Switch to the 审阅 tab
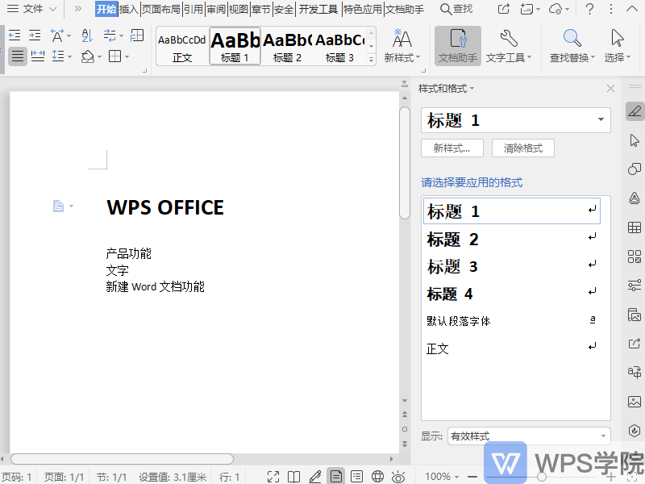 point(216,9)
